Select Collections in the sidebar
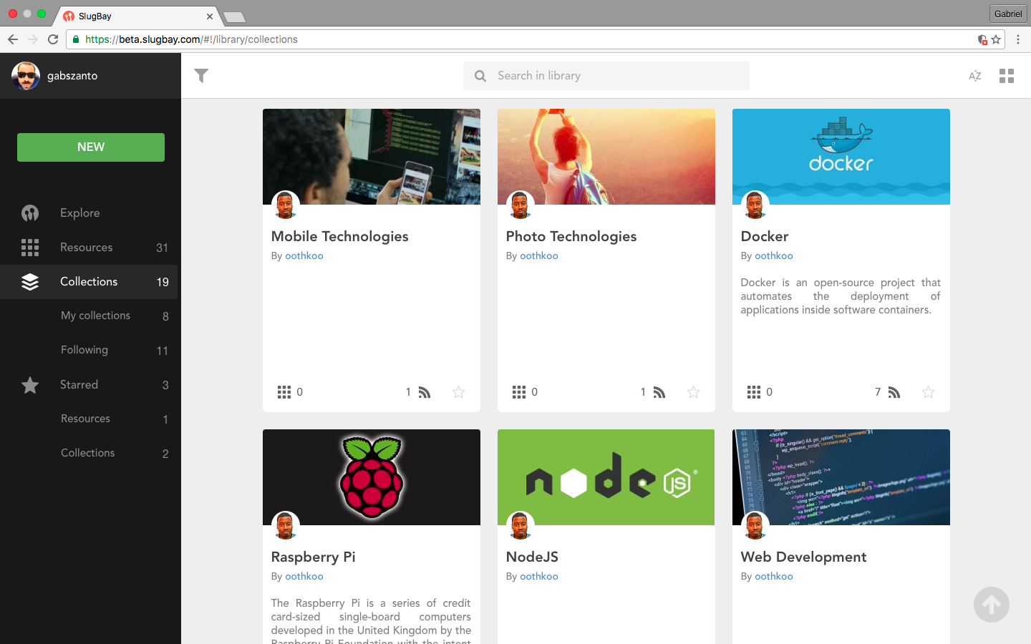The width and height of the screenshot is (1031, 644). pos(89,282)
